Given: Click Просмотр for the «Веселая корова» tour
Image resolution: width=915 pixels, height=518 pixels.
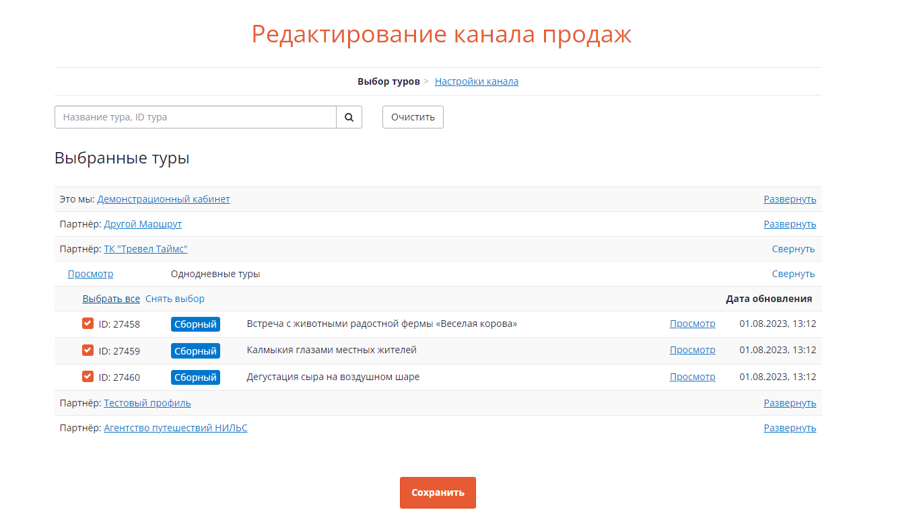Looking at the screenshot, I should pos(692,324).
